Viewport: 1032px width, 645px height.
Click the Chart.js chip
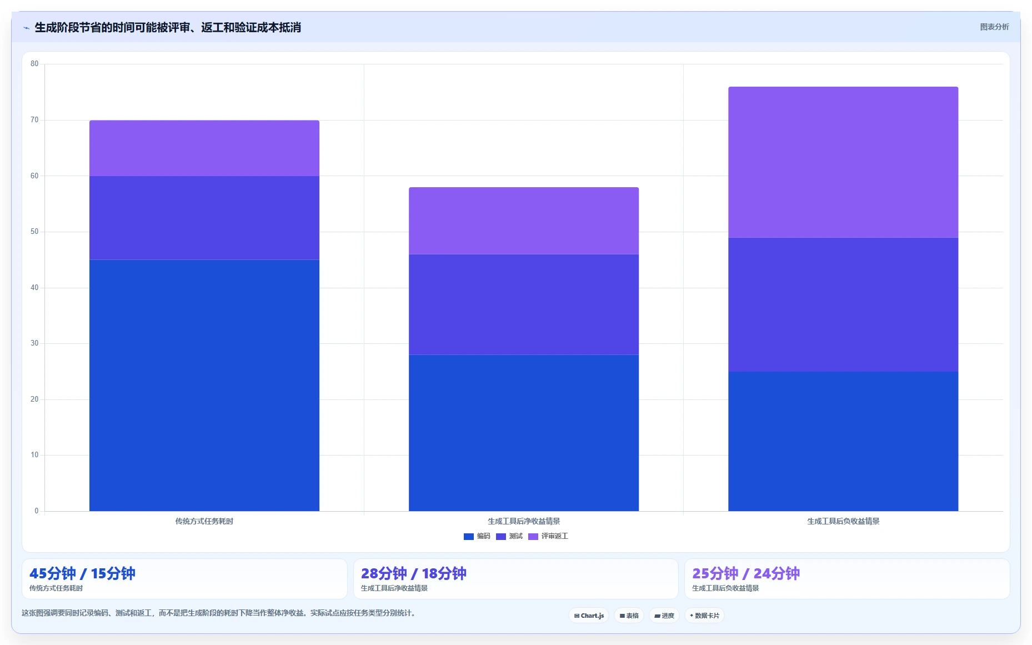[x=589, y=616]
